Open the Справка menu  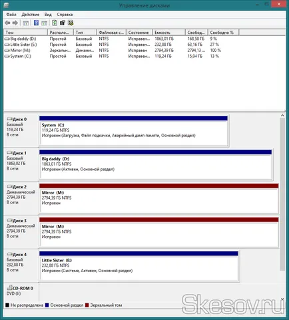click(65, 15)
